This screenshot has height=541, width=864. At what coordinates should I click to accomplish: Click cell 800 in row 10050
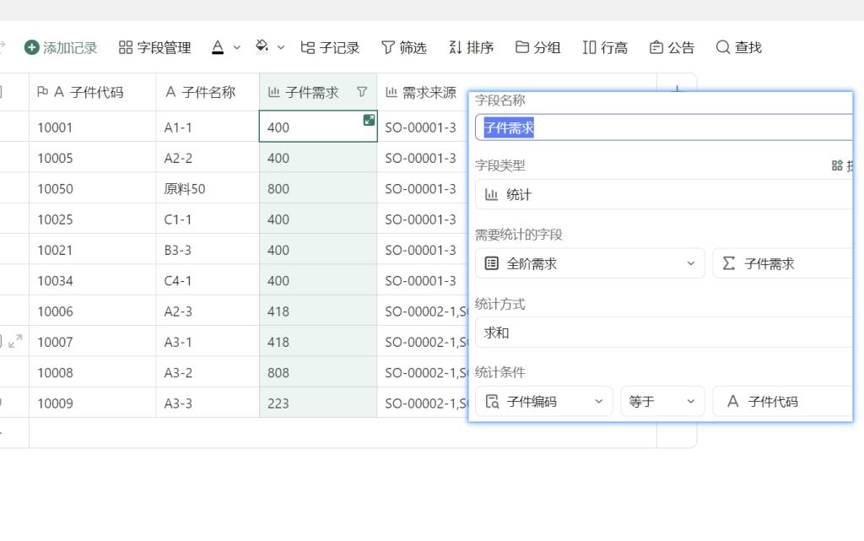pyautogui.click(x=318, y=189)
